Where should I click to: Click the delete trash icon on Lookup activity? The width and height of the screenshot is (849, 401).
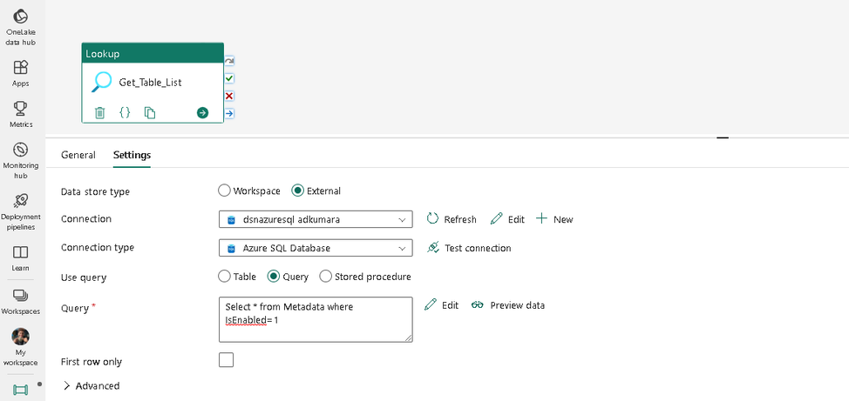pyautogui.click(x=100, y=112)
